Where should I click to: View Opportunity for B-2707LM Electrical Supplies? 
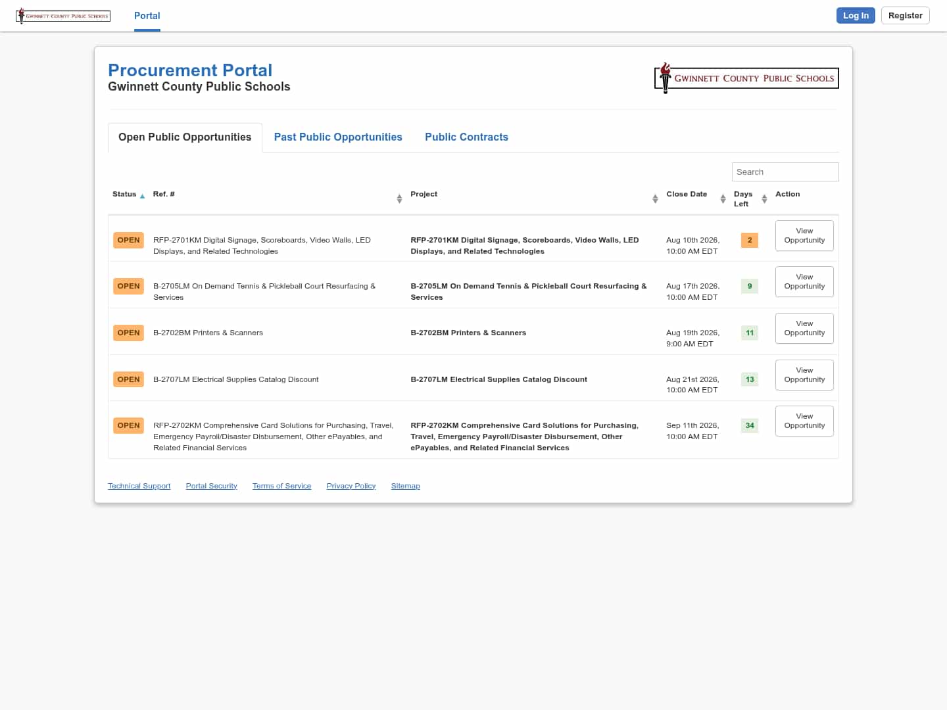click(x=804, y=375)
